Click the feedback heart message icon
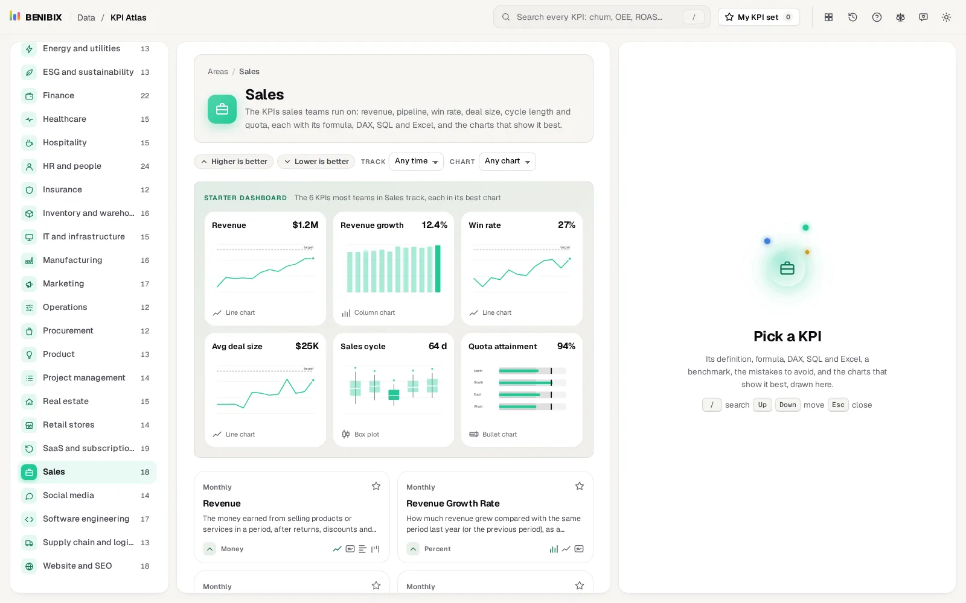Viewport: 966px width, 603px height. pos(923,17)
